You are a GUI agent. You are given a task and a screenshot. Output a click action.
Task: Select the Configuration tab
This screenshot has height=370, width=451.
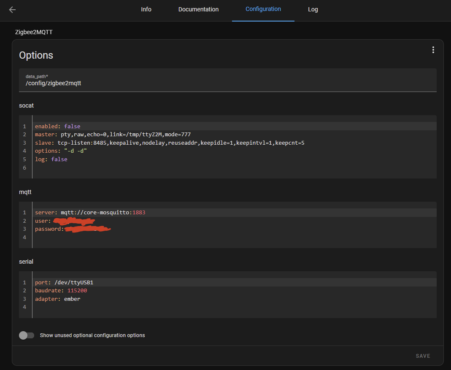pos(263,9)
